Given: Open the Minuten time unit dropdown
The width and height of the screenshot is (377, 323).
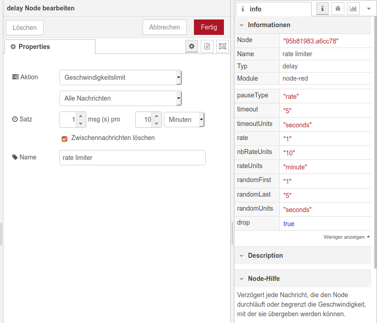Looking at the screenshot, I should [x=184, y=120].
